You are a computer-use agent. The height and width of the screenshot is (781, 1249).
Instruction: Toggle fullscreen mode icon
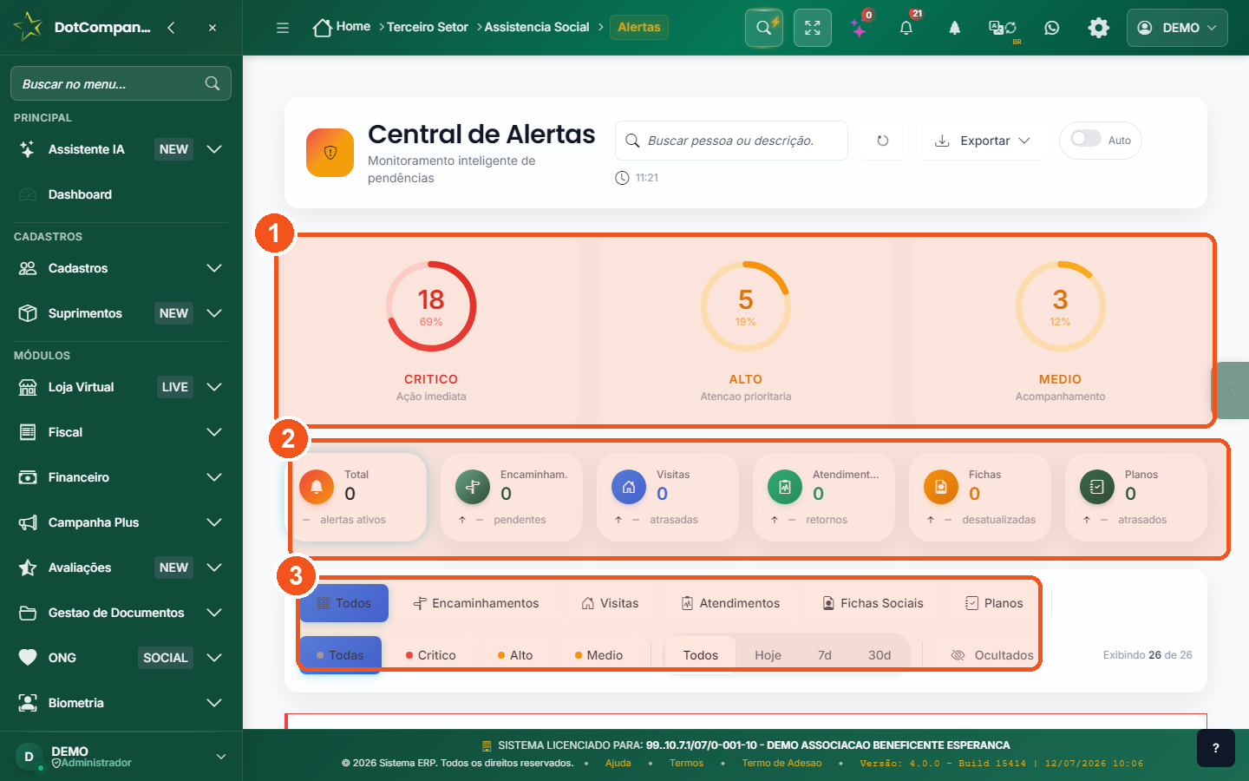(x=813, y=28)
